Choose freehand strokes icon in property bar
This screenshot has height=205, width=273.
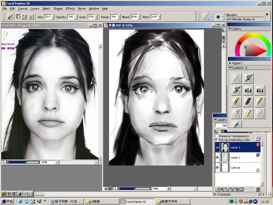pos(19,17)
